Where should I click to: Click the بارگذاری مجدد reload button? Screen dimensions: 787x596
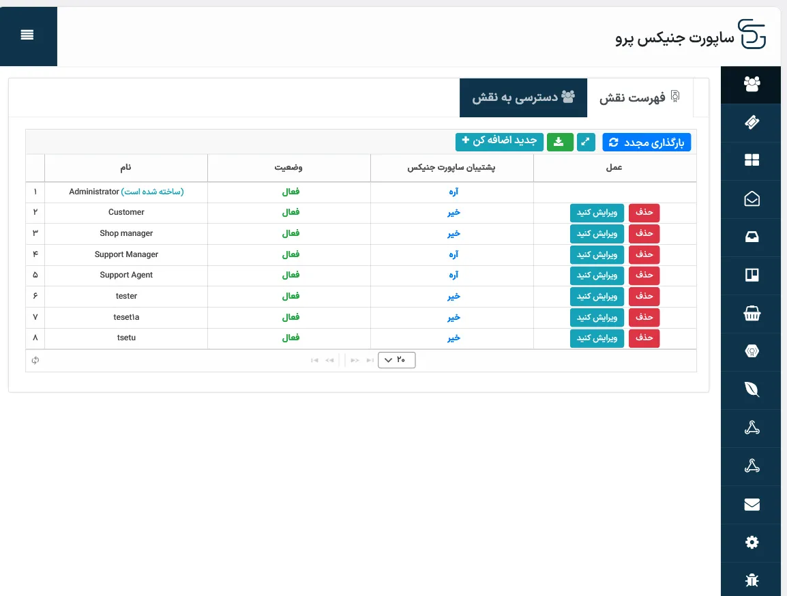647,143
